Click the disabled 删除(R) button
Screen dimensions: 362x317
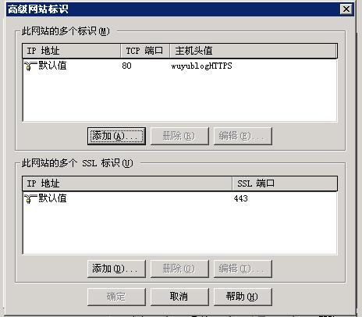click(x=179, y=136)
